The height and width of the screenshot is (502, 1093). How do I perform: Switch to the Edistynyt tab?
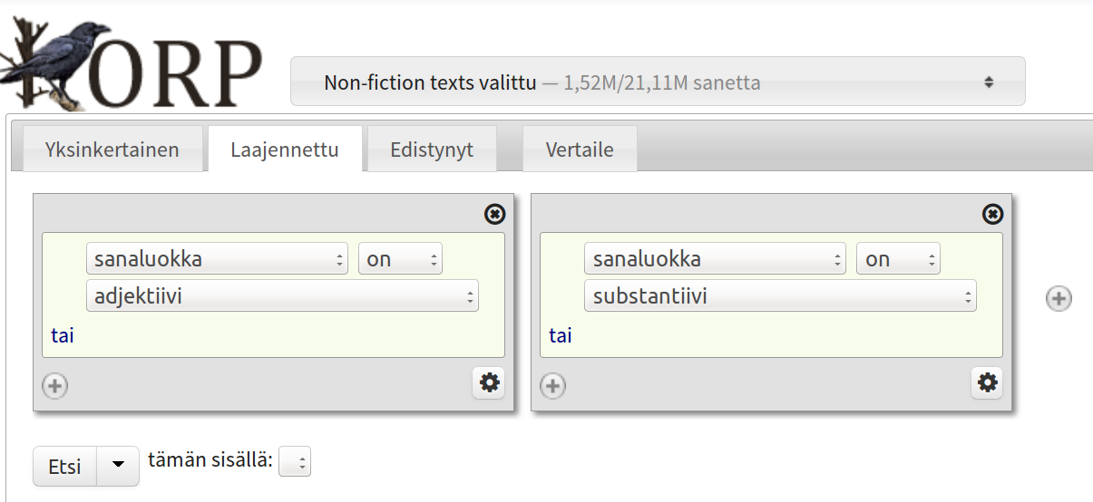coord(432,150)
